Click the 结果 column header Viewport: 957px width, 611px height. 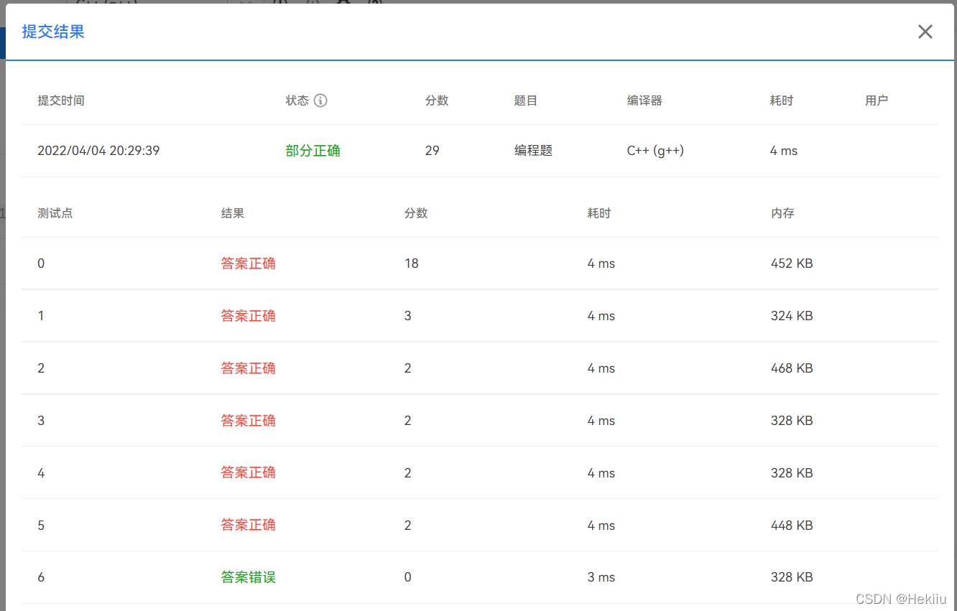pos(233,213)
